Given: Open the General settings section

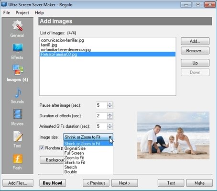Looking at the screenshot, I should [x=17, y=28].
